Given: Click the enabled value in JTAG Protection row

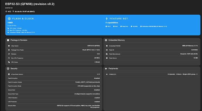Looking at the screenshot, I should [97, 98].
